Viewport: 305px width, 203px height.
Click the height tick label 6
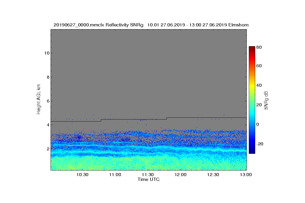click(48, 101)
